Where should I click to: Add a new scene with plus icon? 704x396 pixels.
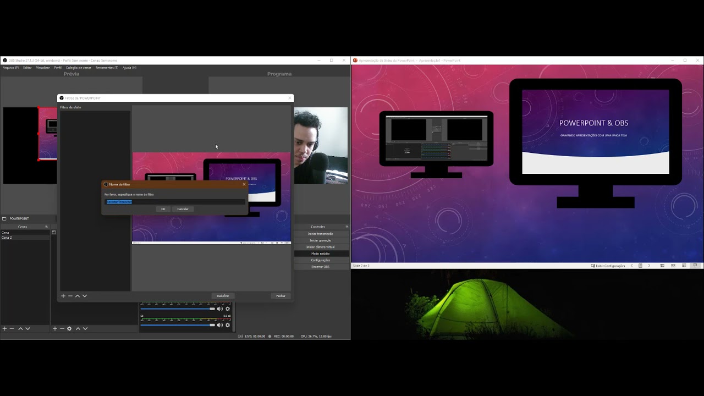pyautogui.click(x=5, y=328)
